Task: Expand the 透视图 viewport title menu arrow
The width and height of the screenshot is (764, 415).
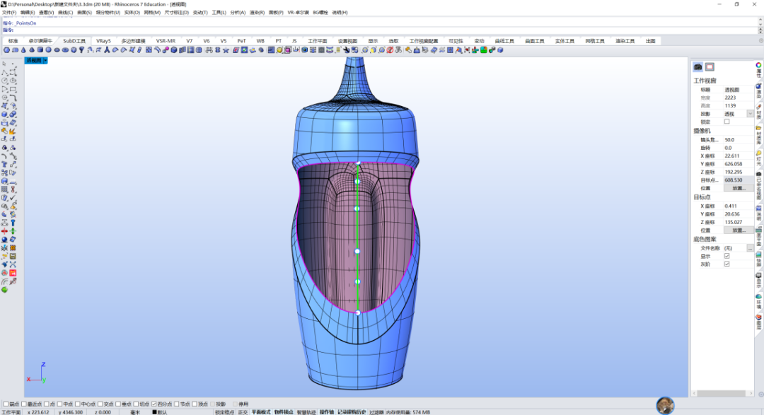Action: pos(45,60)
